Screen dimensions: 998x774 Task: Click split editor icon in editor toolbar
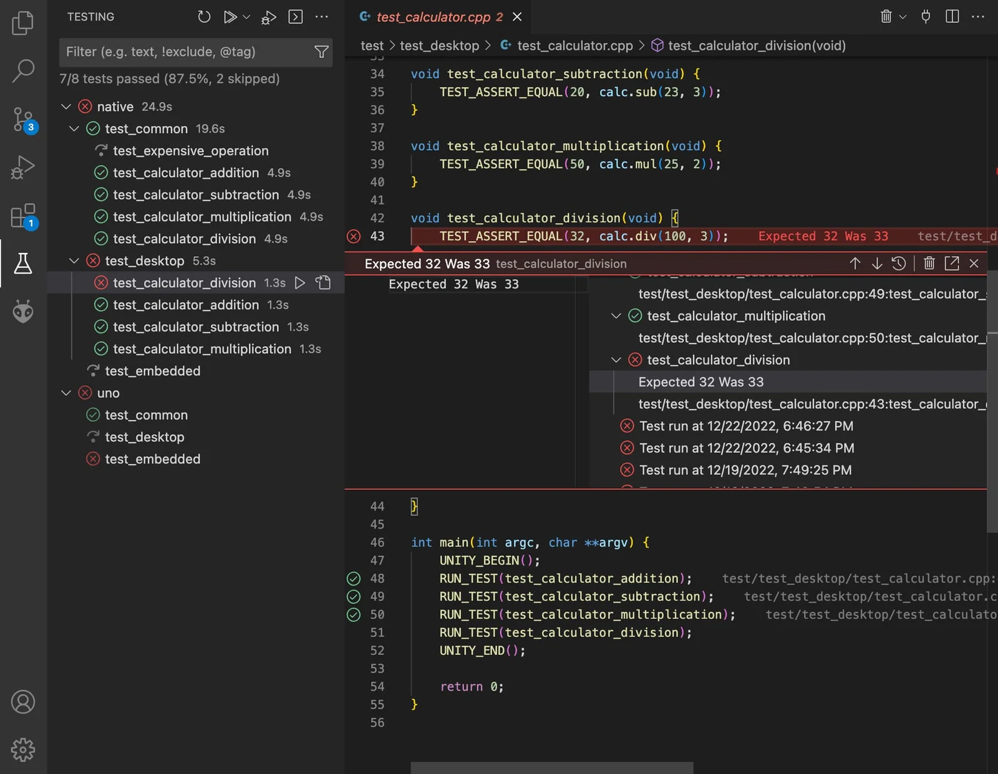pyautogui.click(x=952, y=17)
